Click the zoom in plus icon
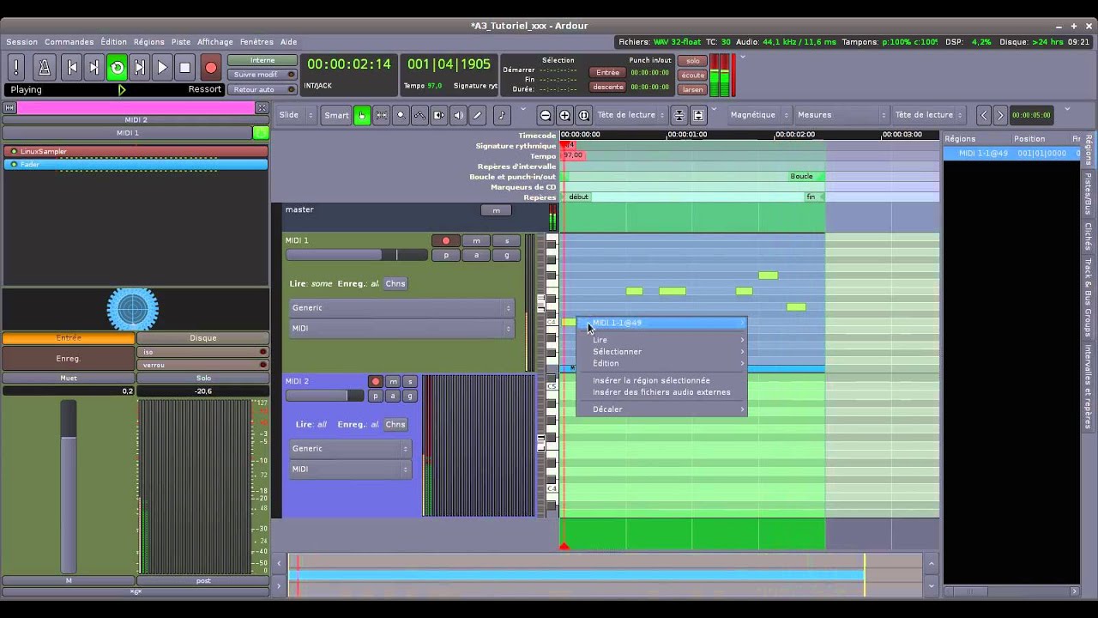Screen dimensions: 1098x618 coord(564,115)
